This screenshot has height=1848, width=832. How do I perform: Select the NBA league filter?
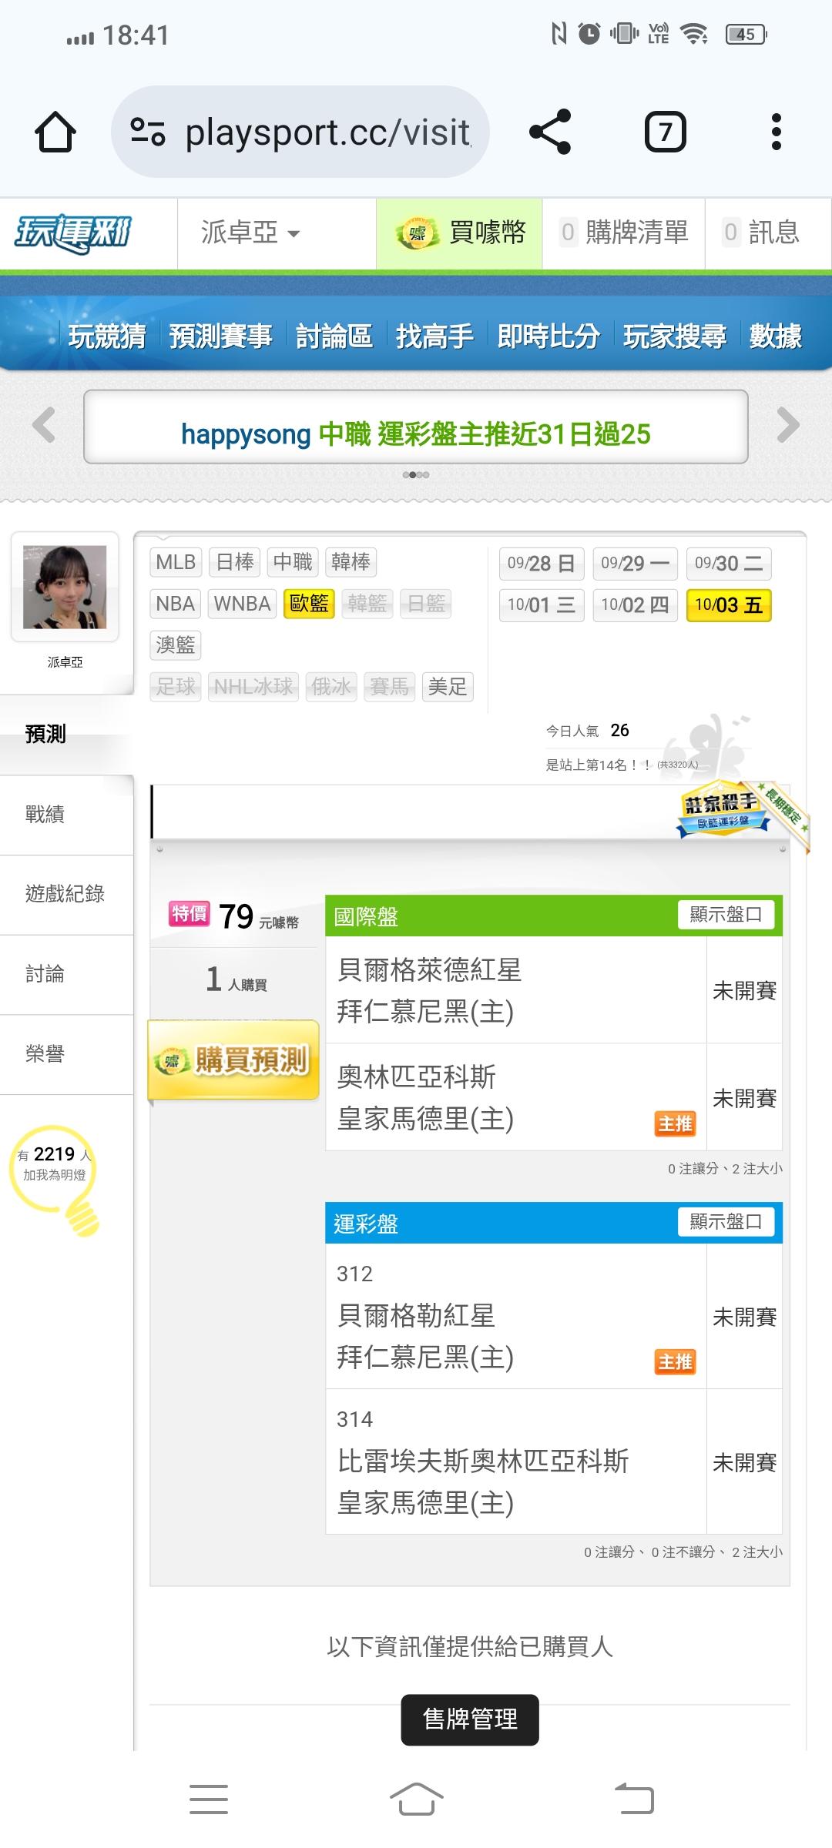pyautogui.click(x=175, y=604)
